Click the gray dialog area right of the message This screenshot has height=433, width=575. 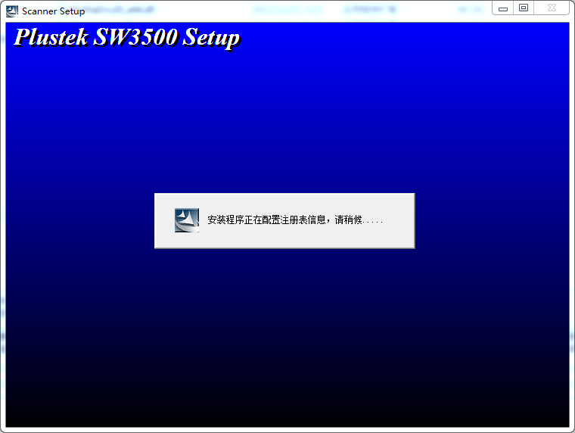tap(399, 220)
